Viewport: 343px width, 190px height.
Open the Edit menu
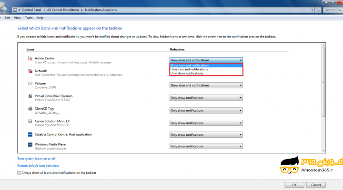click(7, 18)
